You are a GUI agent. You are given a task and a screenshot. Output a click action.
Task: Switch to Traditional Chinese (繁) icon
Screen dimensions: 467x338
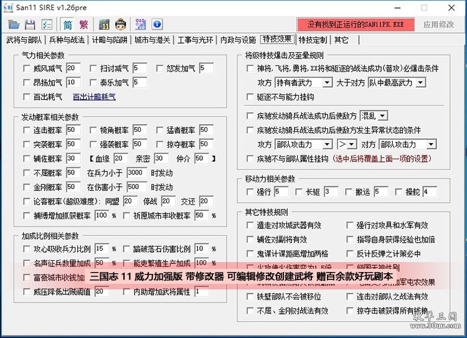83,24
